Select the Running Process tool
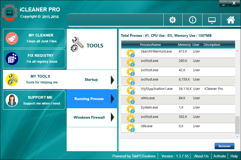Screen dimensions: 241x160 click(92, 99)
